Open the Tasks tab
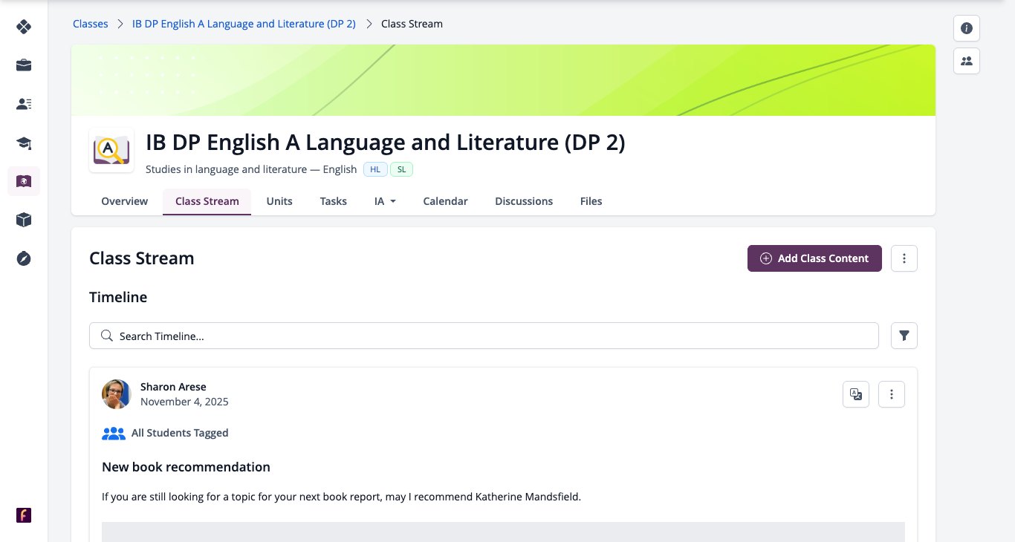 [334, 201]
